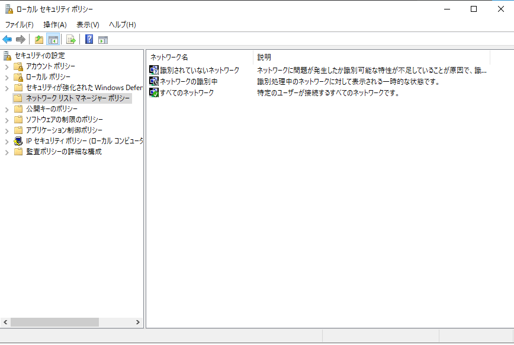
Task: Toggle the Show/Hide Action Pane icon
Action: [103, 40]
